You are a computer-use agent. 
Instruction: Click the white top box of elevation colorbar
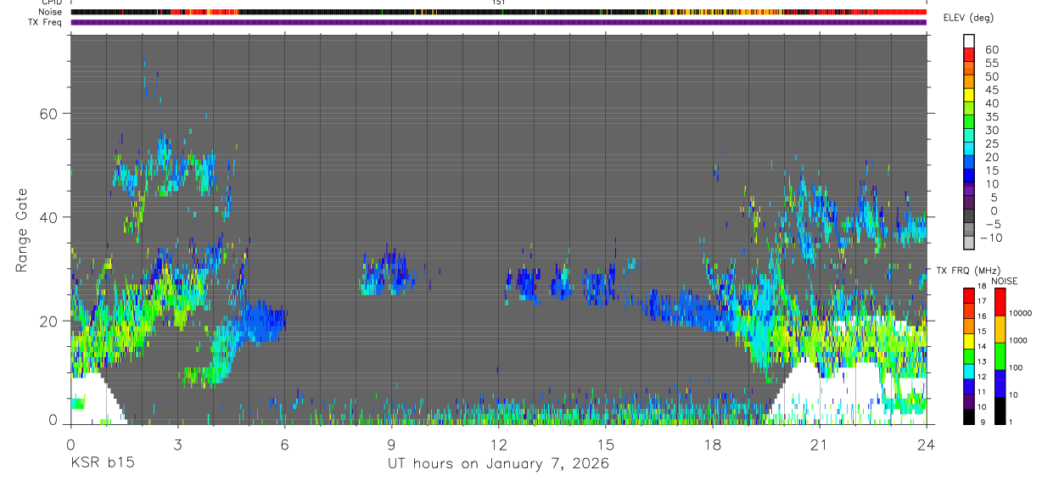(x=969, y=42)
